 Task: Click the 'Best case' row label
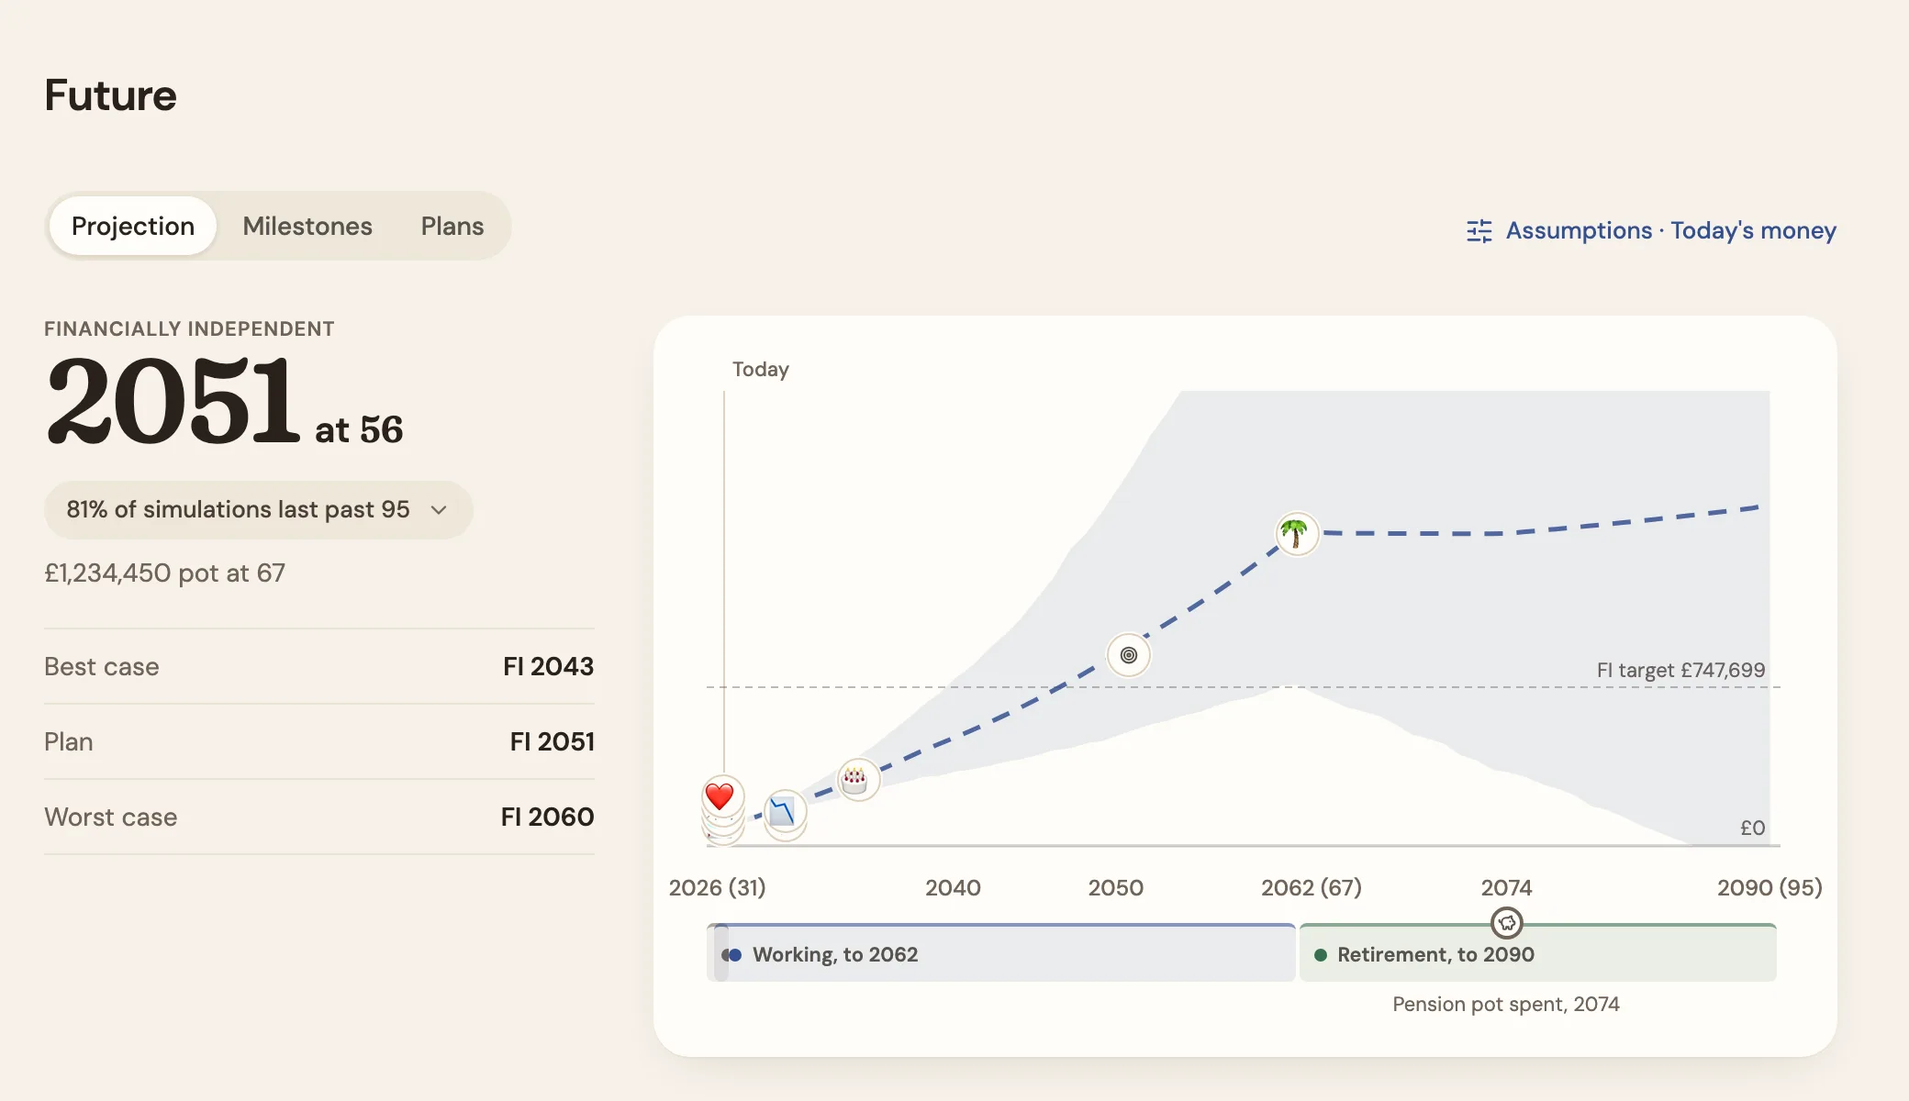coord(102,667)
